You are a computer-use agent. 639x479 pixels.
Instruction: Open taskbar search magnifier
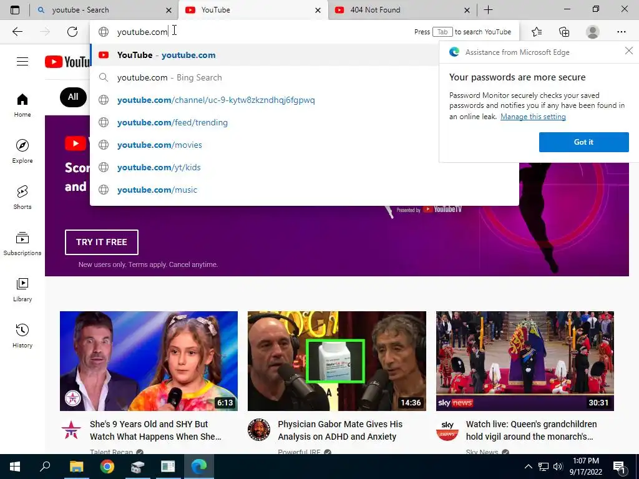[45, 467]
